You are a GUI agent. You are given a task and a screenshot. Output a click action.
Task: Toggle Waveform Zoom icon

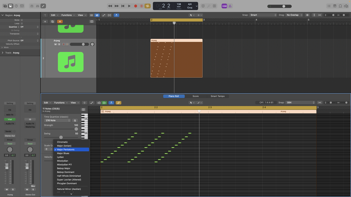[x=307, y=15]
